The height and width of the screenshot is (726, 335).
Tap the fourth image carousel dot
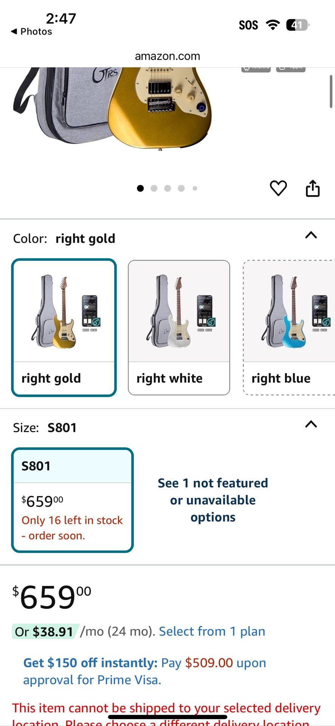pyautogui.click(x=181, y=188)
